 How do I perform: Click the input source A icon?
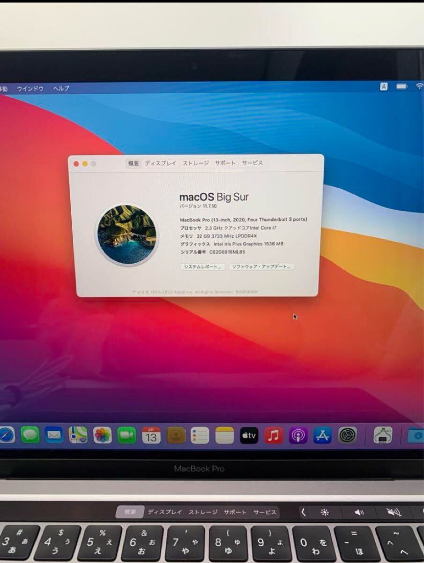click(384, 87)
